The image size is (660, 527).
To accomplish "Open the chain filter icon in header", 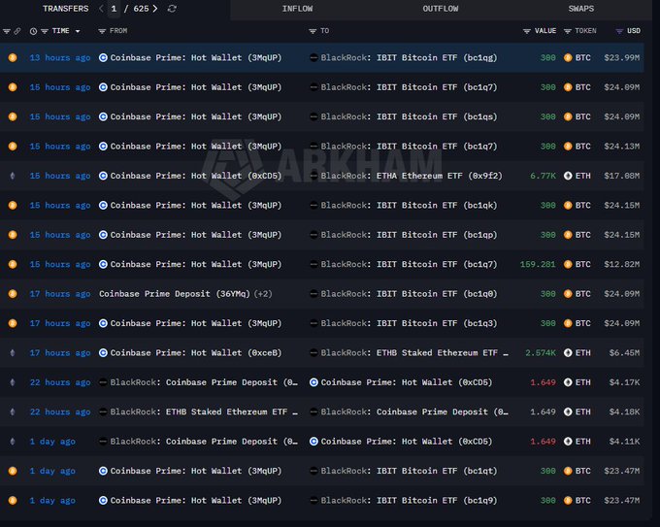I will 7,31.
